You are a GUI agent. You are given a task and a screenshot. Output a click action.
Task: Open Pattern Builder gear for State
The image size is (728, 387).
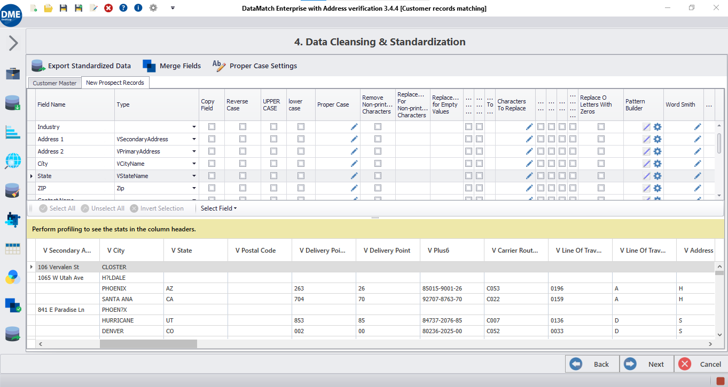click(657, 176)
